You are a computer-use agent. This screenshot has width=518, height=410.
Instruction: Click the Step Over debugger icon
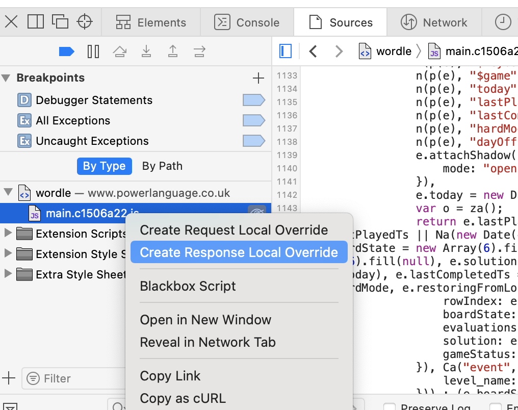120,52
